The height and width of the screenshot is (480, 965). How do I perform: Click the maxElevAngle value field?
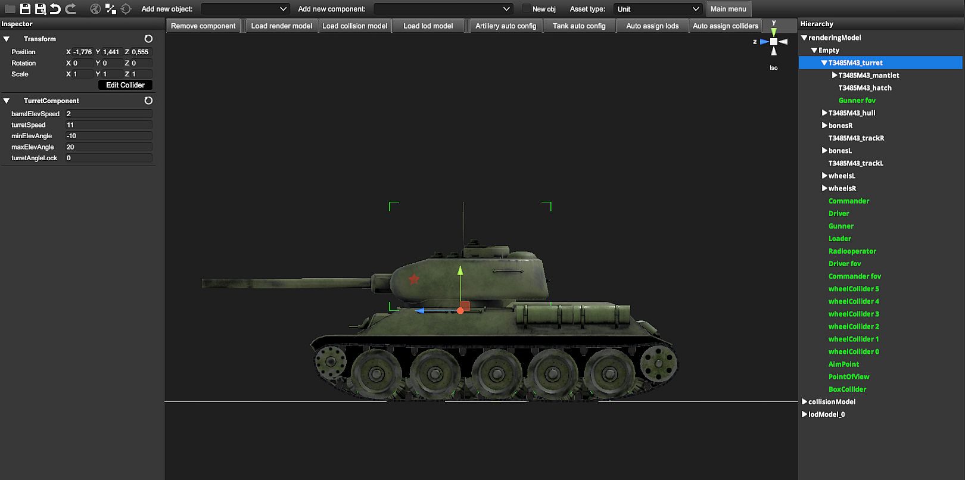click(108, 147)
